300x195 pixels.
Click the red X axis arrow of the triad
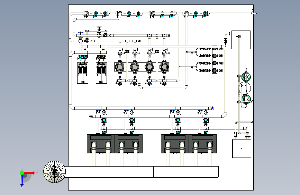[x=30, y=173]
